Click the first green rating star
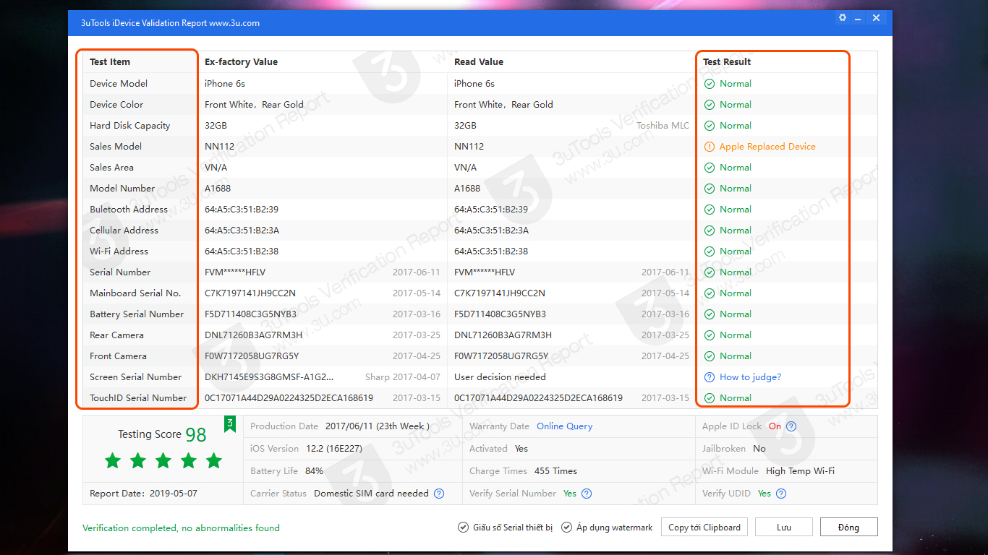 pos(113,460)
